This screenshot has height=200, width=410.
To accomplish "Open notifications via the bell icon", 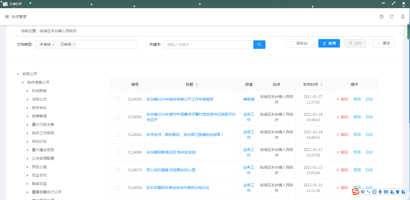I will tap(403, 16).
